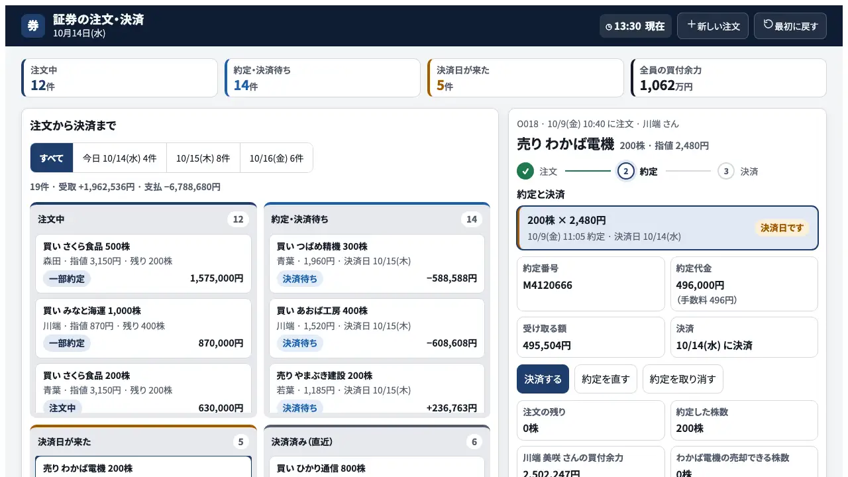Image resolution: width=848 pixels, height=477 pixels.
Task: Click the green checkmark 注文 step circle
Action: click(525, 171)
